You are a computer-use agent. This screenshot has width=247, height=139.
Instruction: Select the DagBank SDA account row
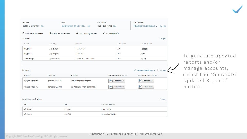[x=94, y=49]
